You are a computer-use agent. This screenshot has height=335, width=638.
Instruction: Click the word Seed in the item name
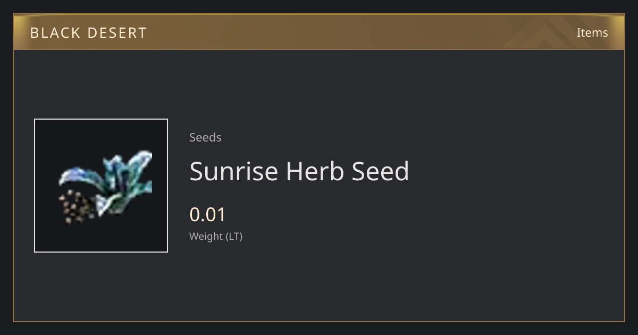click(x=381, y=171)
